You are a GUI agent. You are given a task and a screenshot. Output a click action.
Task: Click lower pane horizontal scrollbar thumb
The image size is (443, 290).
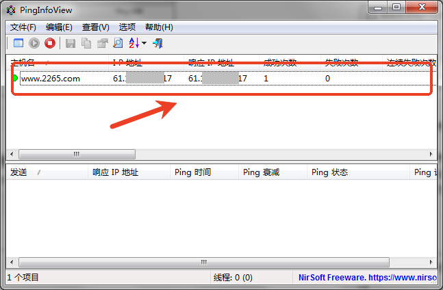click(x=204, y=262)
